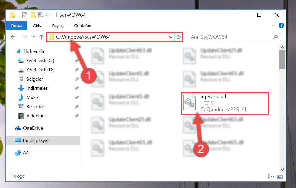
Task: Open the Help question mark icon
Action: tap(281, 25)
